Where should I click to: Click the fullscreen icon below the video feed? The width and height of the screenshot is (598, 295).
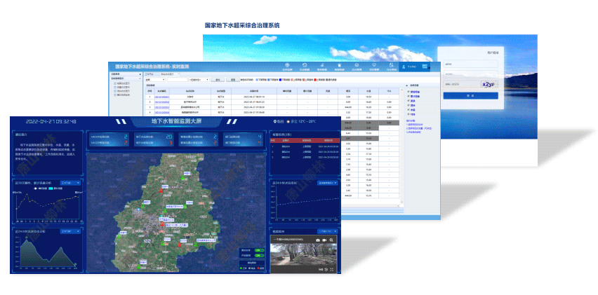[x=331, y=269]
